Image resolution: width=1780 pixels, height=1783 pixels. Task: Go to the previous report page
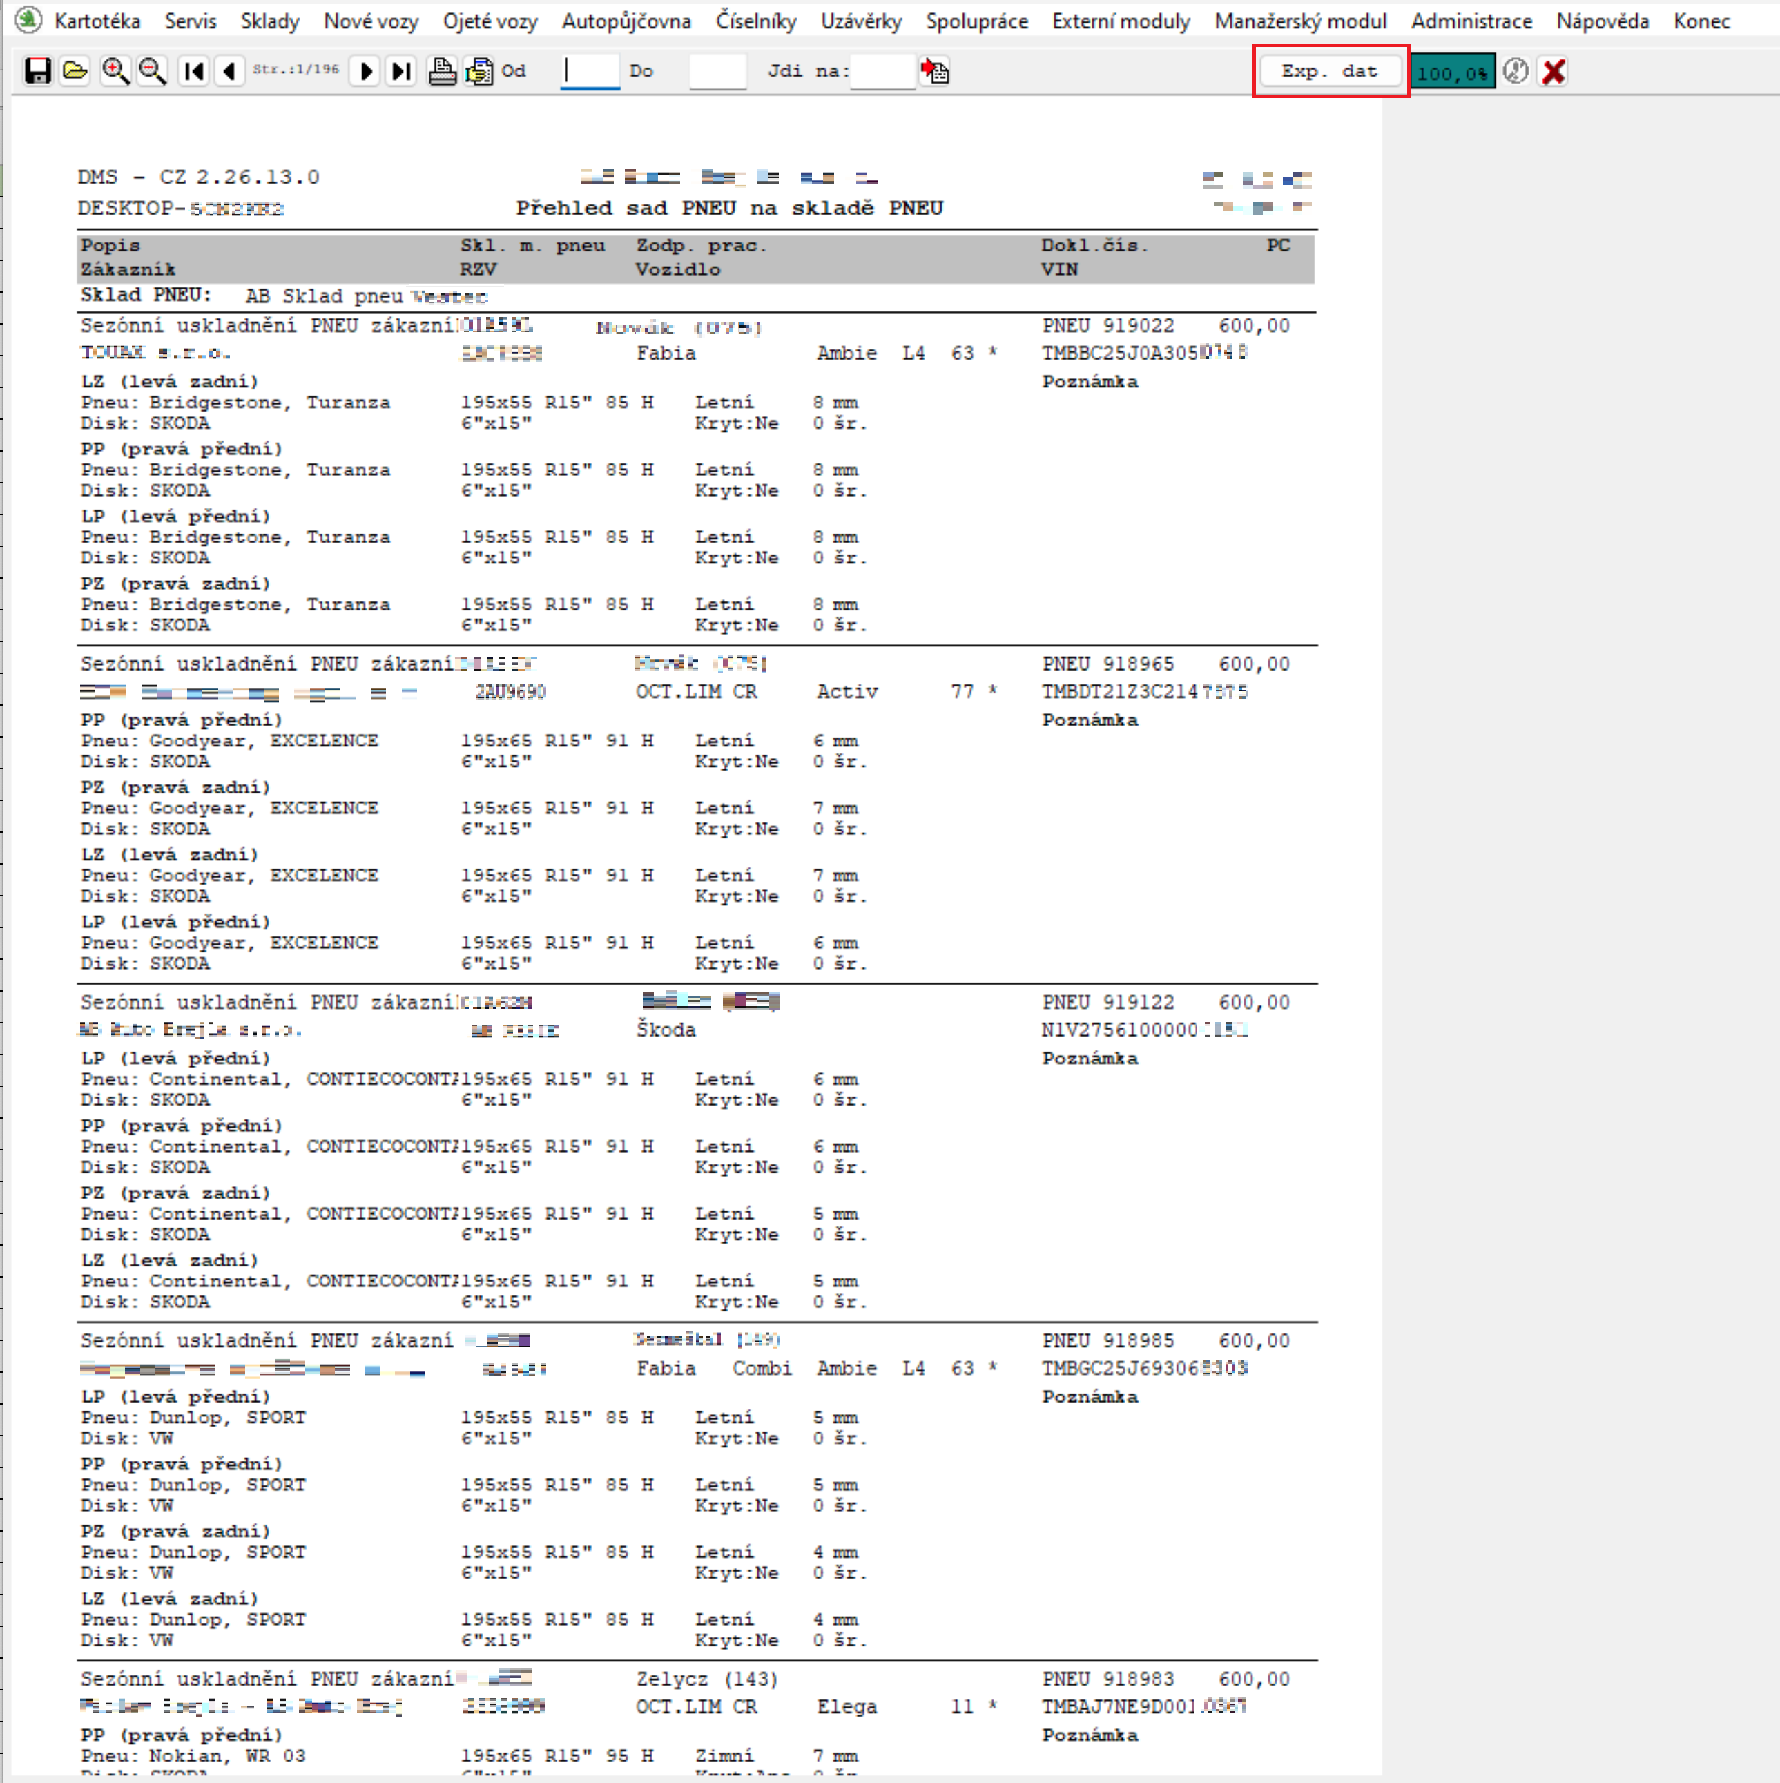click(x=230, y=71)
